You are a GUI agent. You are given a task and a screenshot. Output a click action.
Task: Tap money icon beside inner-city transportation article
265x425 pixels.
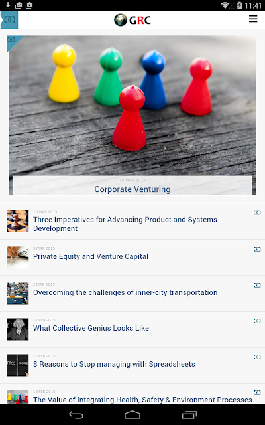[257, 285]
